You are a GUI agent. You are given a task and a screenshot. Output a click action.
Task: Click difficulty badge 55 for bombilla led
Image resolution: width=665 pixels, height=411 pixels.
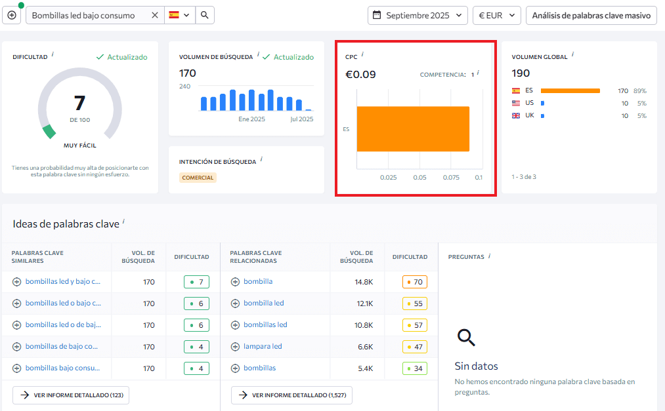pos(415,303)
